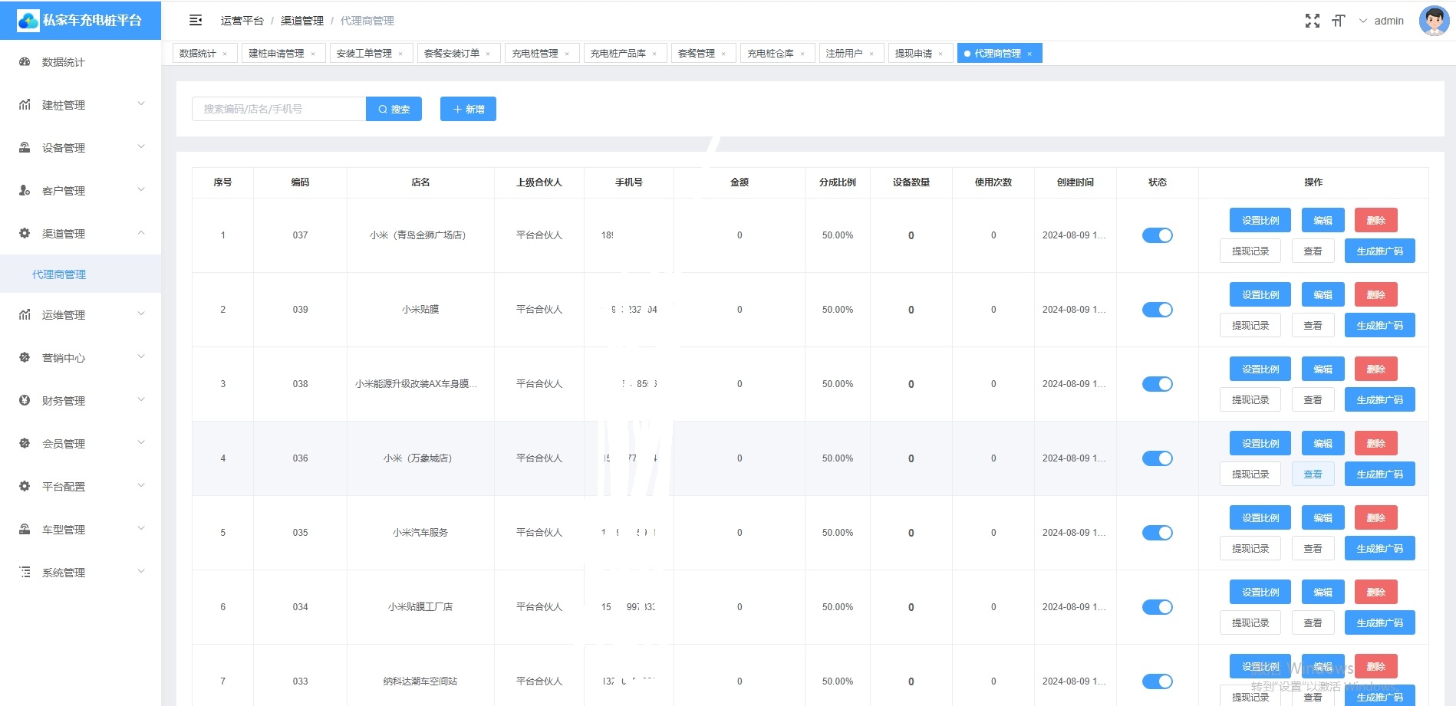Click the 平台配置 sidebar icon

pos(25,487)
